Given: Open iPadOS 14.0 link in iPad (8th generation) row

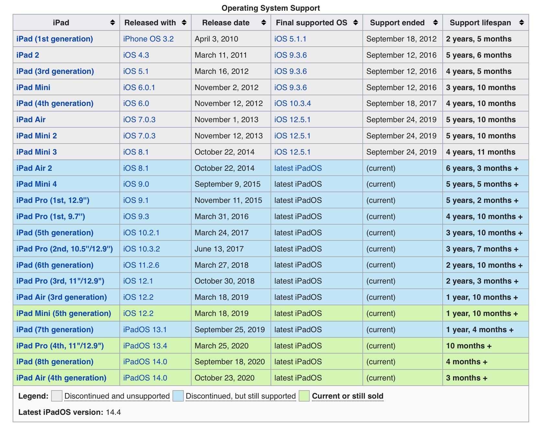Looking at the screenshot, I should pyautogui.click(x=145, y=362).
